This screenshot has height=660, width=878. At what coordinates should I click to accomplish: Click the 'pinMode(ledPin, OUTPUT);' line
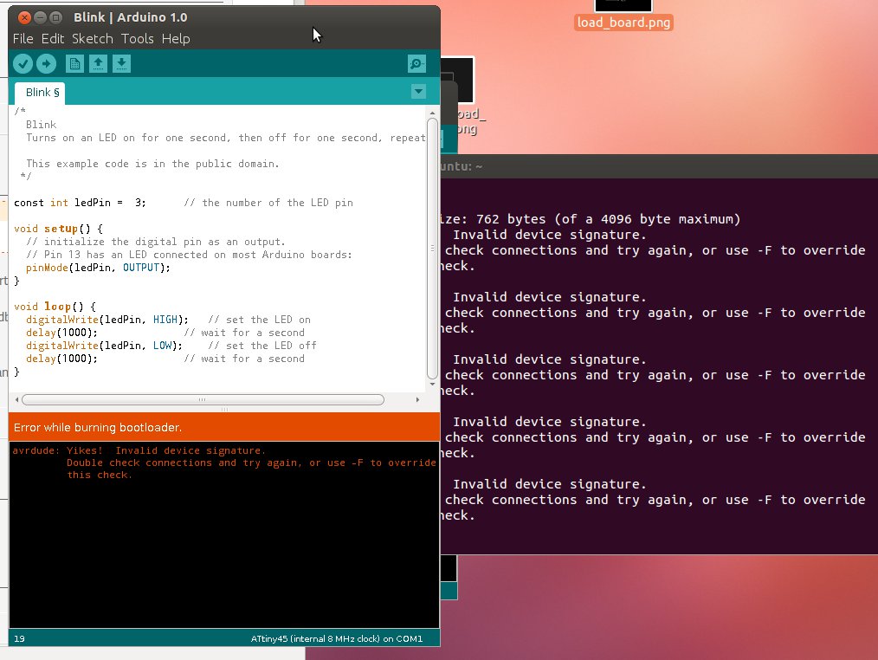(98, 268)
